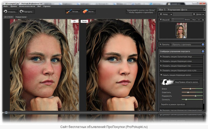Expand section Коррекция кожи
208x129 pixels.
point(181,61)
